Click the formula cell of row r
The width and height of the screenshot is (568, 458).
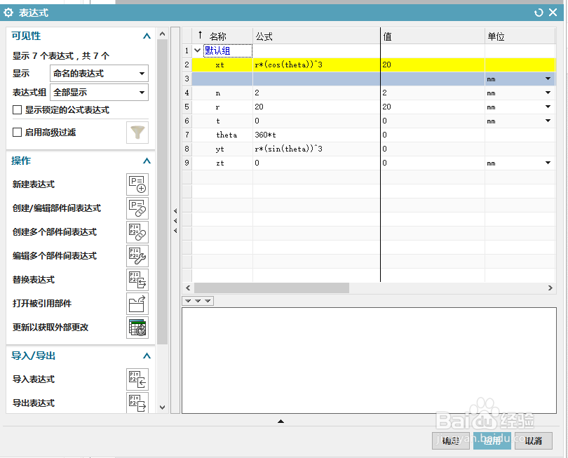[316, 107]
